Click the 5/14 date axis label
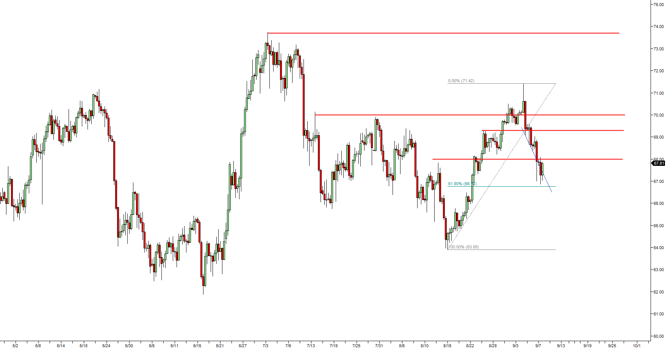The image size is (668, 351). coord(61,346)
